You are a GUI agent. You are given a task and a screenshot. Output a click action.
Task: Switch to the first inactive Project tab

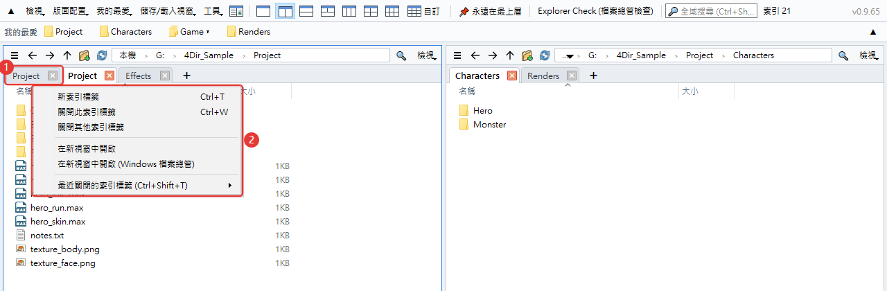click(26, 76)
